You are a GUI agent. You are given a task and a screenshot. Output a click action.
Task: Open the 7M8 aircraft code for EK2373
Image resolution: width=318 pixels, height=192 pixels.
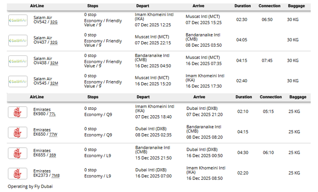click(x=56, y=175)
